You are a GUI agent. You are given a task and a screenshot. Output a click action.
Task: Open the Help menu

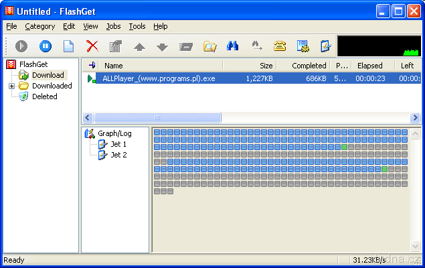point(161,26)
